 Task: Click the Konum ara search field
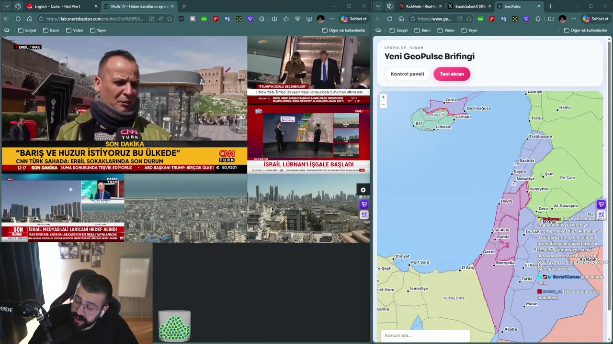[425, 335]
